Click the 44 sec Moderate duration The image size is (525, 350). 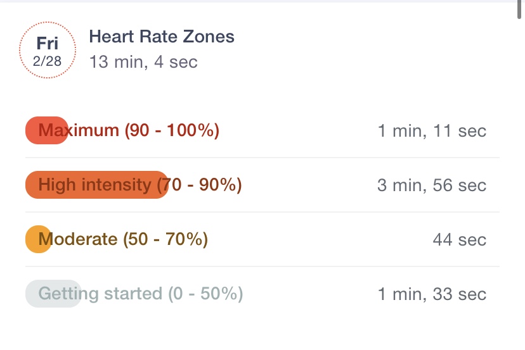pos(460,240)
